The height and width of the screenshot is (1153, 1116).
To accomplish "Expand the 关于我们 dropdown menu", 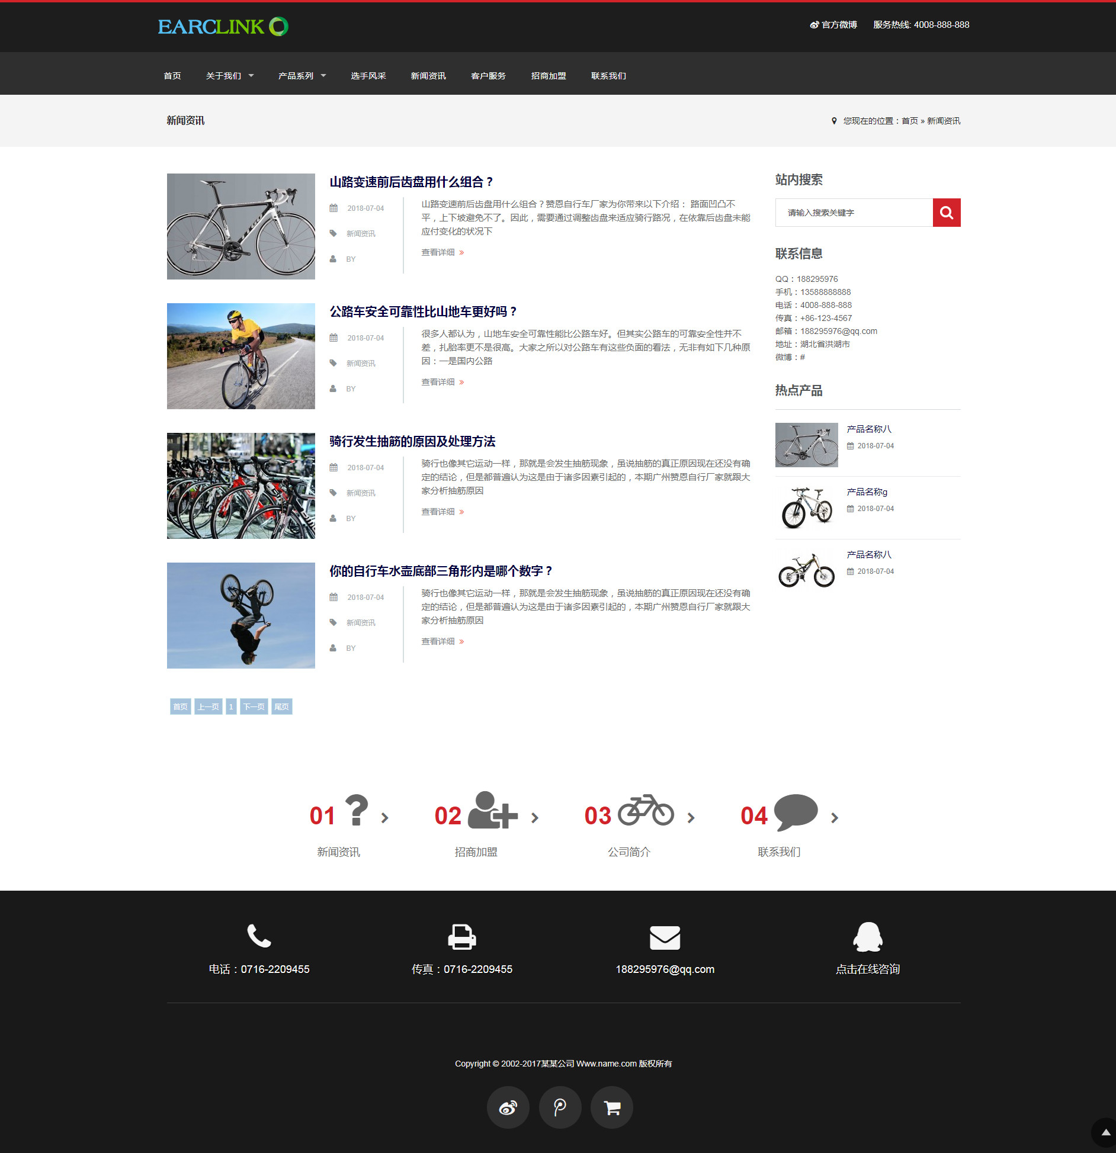I will 229,76.
